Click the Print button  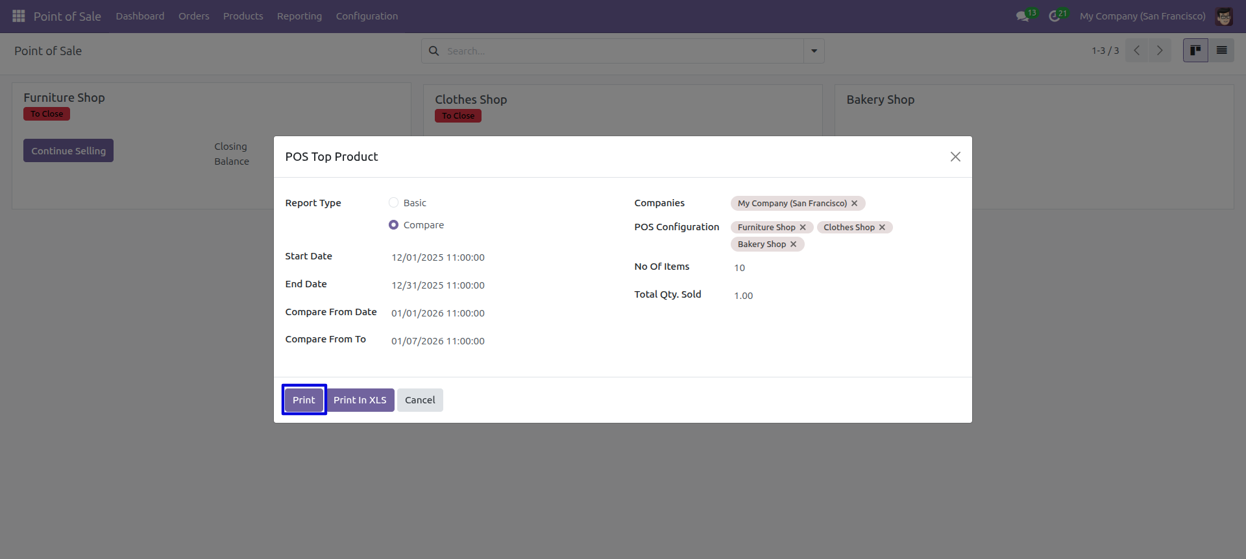point(304,400)
